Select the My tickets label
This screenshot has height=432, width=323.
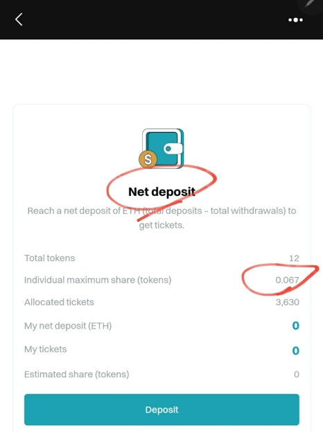coord(45,349)
